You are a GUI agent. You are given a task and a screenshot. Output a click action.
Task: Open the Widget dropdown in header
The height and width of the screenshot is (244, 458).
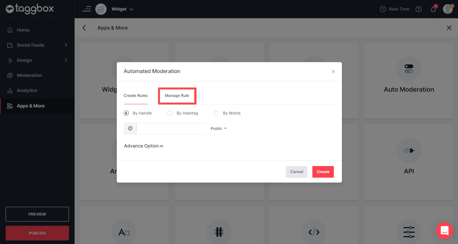(x=122, y=9)
